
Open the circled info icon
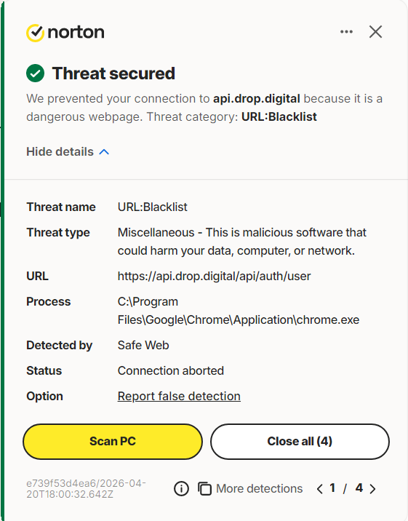tap(181, 489)
